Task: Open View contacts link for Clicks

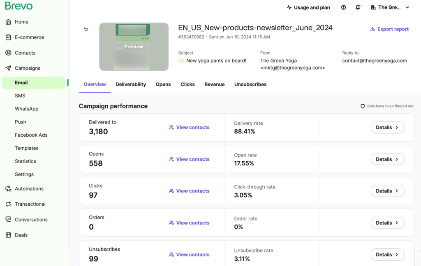Action: click(193, 191)
